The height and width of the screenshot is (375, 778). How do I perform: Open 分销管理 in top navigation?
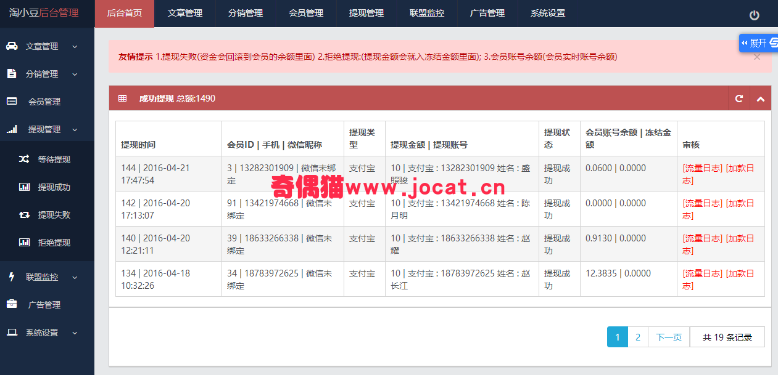(245, 13)
